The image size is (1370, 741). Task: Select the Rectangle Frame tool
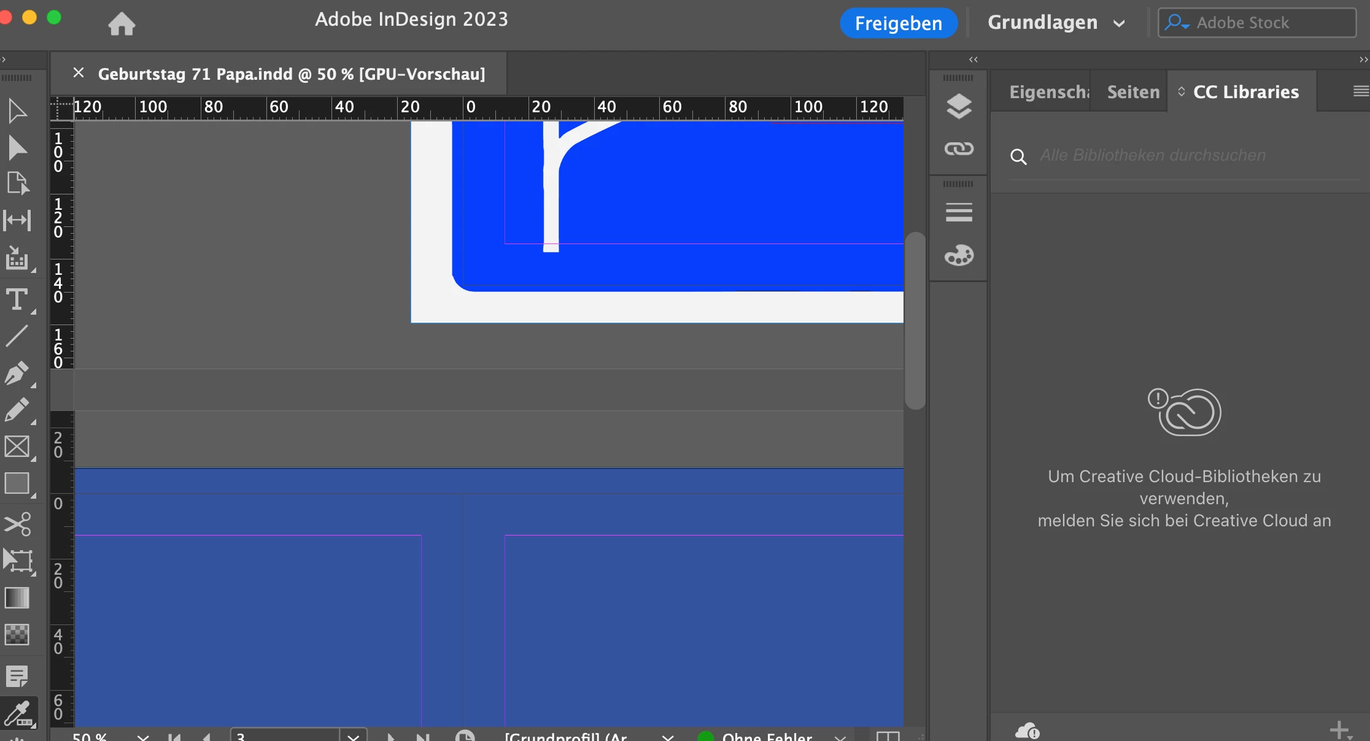[17, 447]
